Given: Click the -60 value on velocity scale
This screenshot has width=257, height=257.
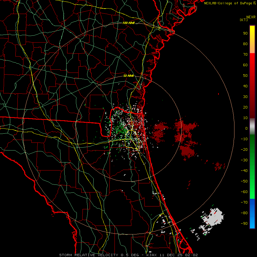Looking at the screenshot, I should click(244, 192).
